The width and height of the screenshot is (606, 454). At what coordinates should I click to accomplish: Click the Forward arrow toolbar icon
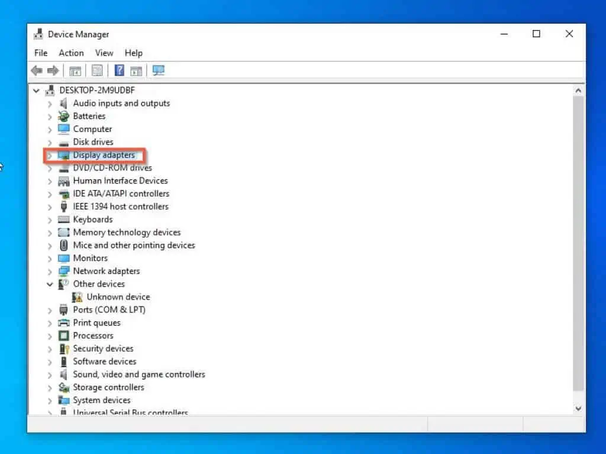(x=53, y=71)
